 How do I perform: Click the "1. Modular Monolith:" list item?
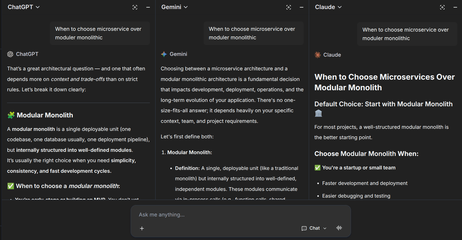[187, 152]
